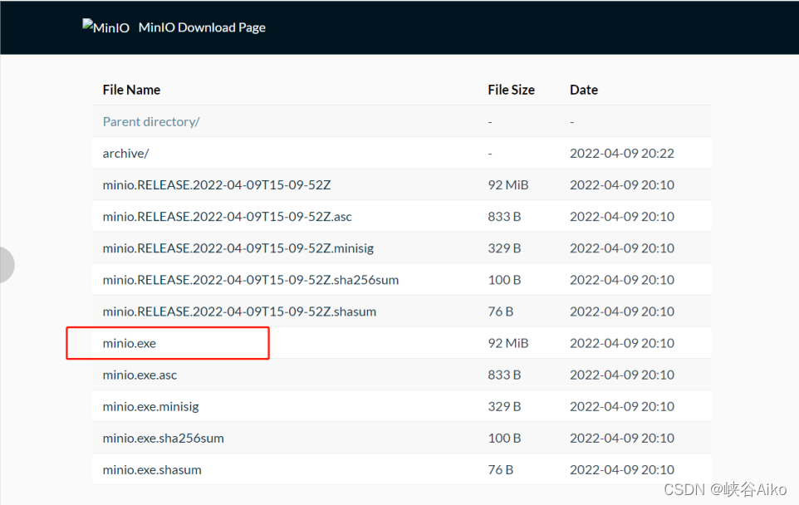Select the 76 B size of the RELEASE .shasum row
The height and width of the screenshot is (505, 799).
[500, 311]
